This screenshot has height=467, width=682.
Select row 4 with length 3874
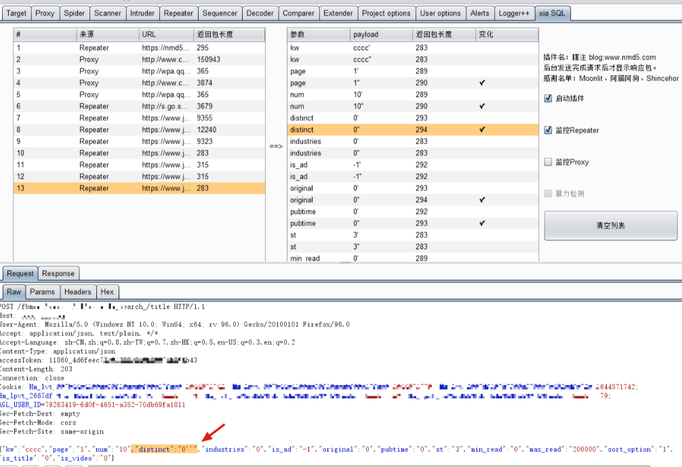(139, 83)
